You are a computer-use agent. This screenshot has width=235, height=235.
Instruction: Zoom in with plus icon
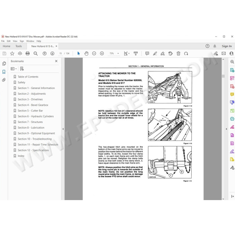(x=102, y=53)
